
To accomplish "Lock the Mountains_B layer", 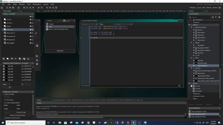I will point(33,36).
